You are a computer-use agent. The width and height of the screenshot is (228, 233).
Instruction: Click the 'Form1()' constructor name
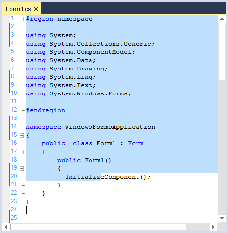98,161
